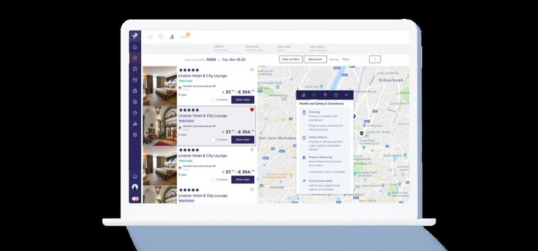Open the suitcase trips sidebar icon
The image size is (538, 251).
point(135,91)
